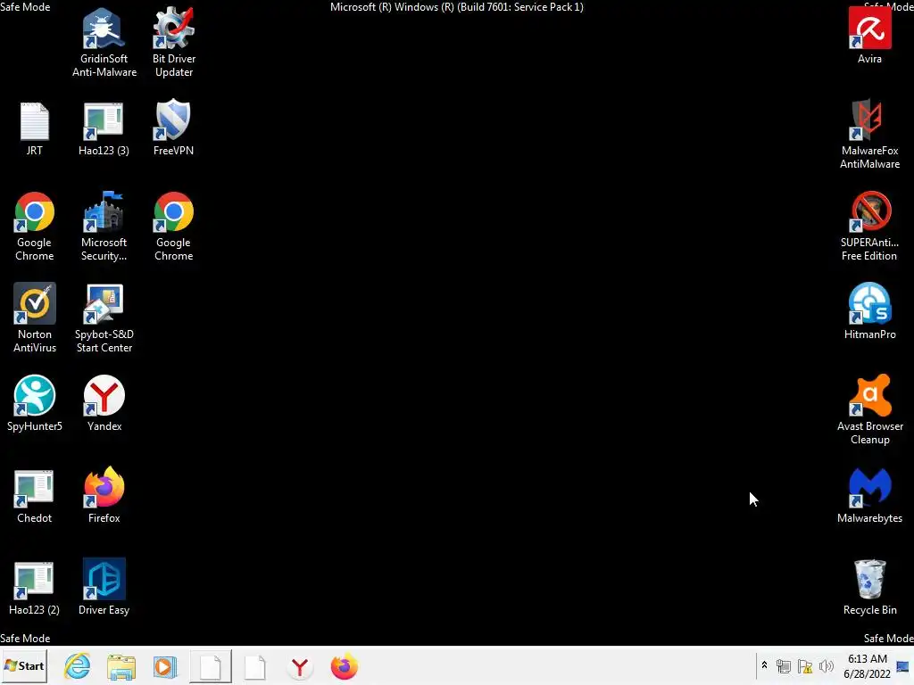
Task: Launch HitmanPro desktop shortcut
Action: click(869, 311)
